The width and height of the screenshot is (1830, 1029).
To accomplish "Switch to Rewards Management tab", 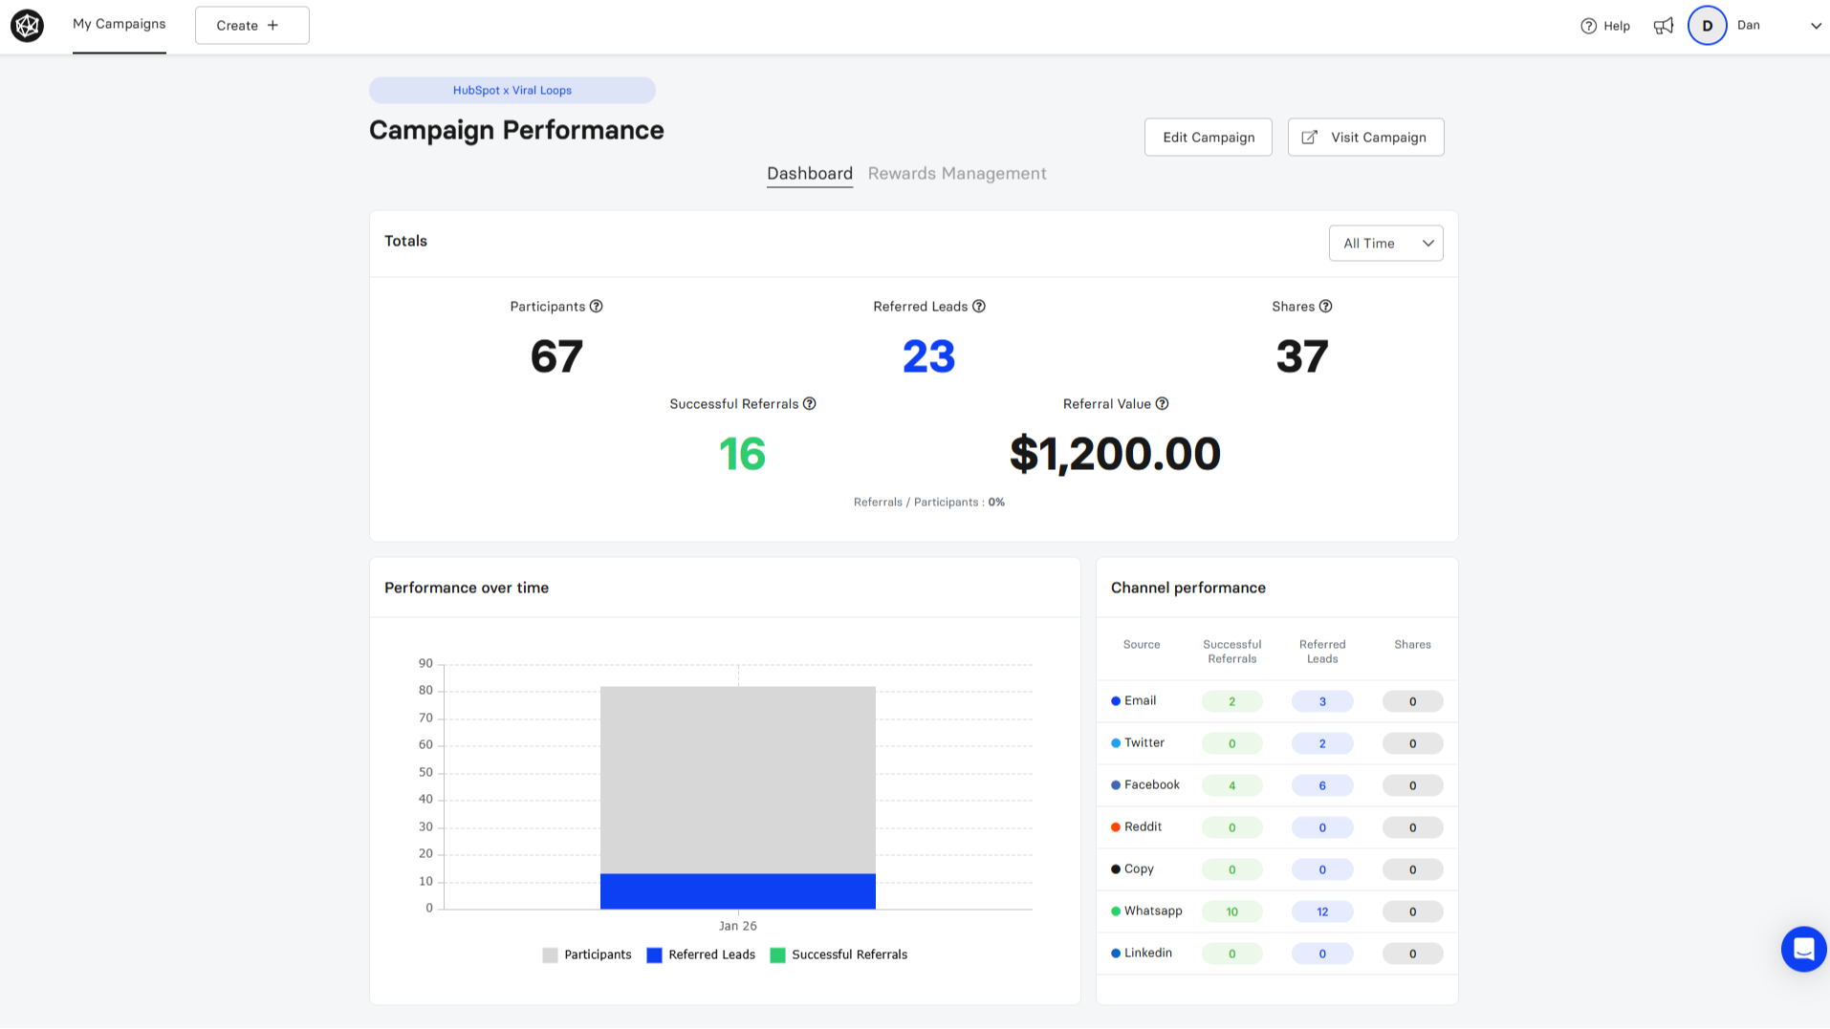I will pos(956,174).
